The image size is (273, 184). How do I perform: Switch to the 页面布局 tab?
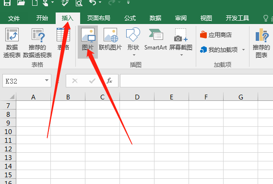click(x=99, y=18)
